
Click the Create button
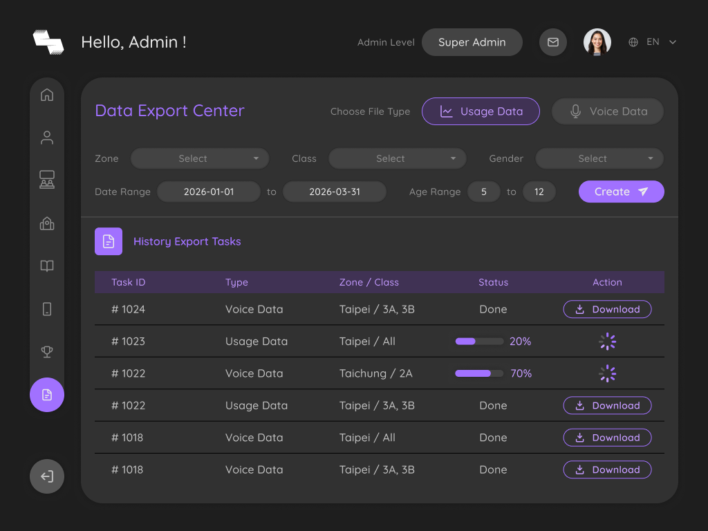[622, 192]
